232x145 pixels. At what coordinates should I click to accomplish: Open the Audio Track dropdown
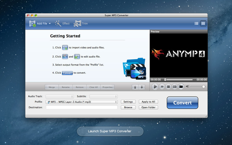pyautogui.click(x=60, y=97)
